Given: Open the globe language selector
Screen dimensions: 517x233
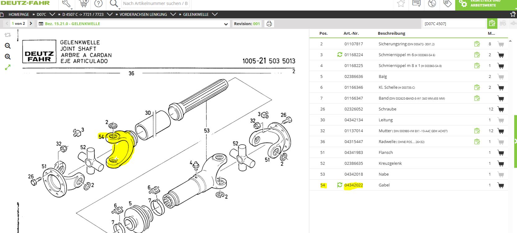Looking at the screenshot, I should pos(432,3).
